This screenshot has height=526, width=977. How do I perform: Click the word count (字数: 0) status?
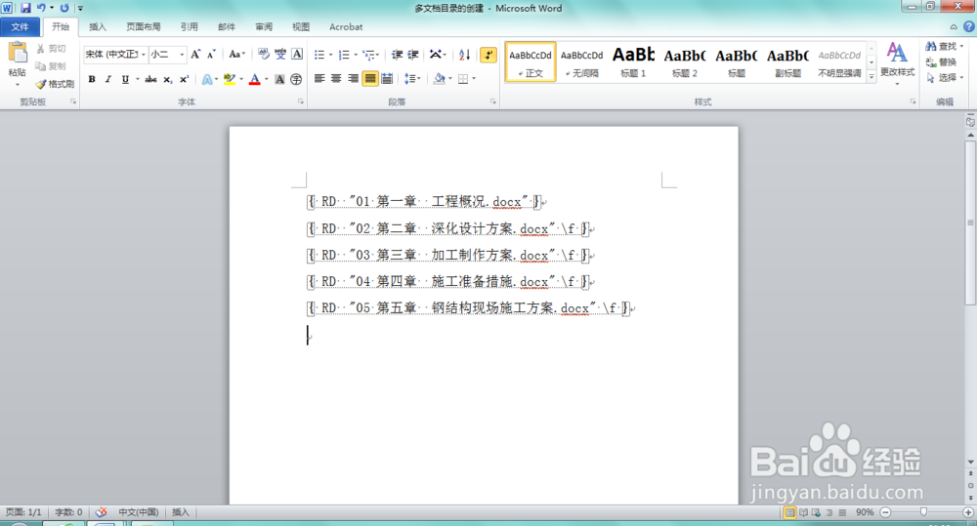pyautogui.click(x=68, y=512)
